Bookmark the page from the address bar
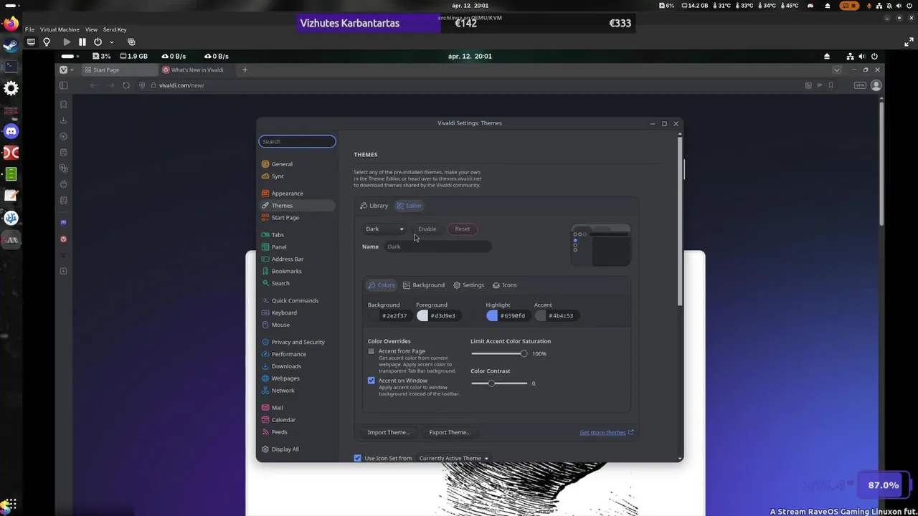The image size is (918, 516). click(x=831, y=85)
